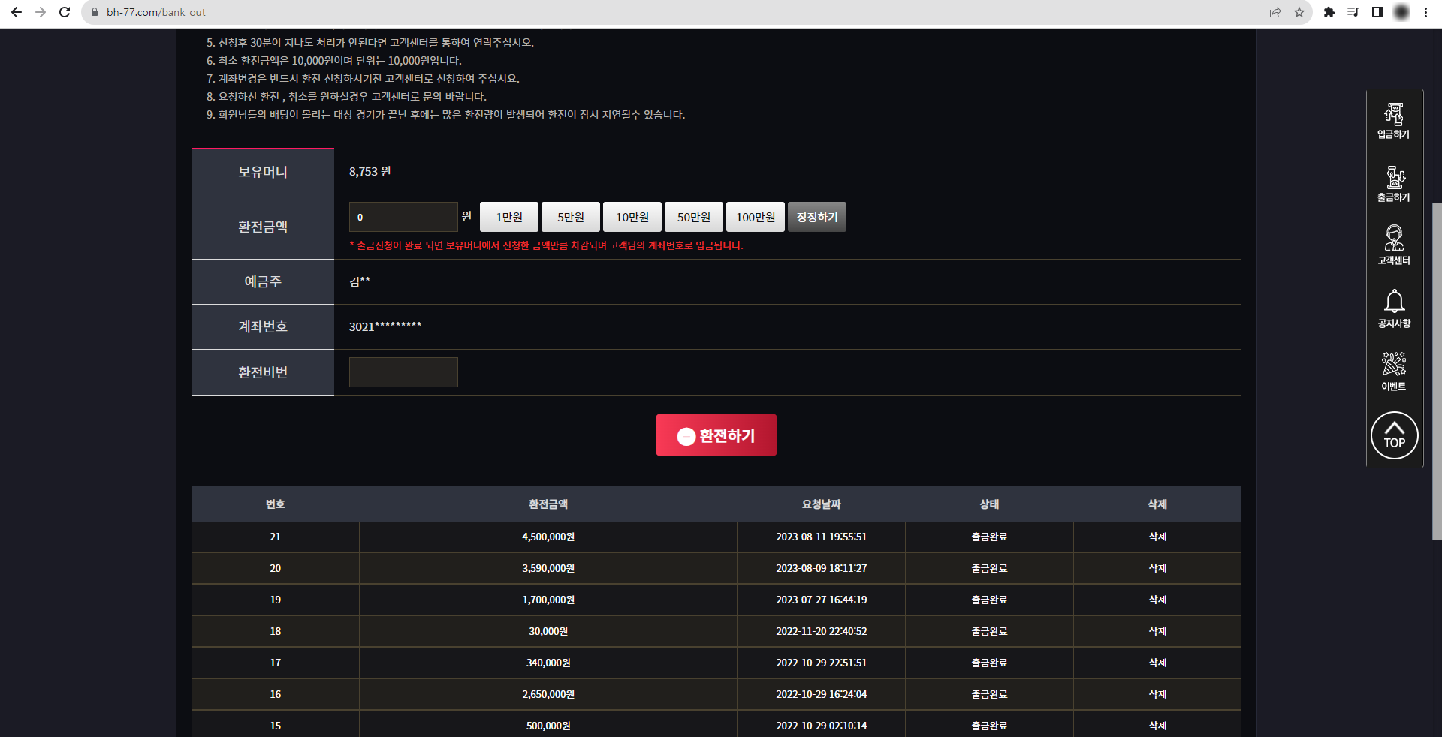Click the 340,000원 amount cell
This screenshot has height=737, width=1442.
[548, 663]
